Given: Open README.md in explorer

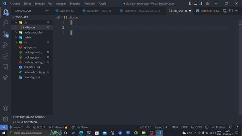Looking at the screenshot, I should tap(32, 67).
